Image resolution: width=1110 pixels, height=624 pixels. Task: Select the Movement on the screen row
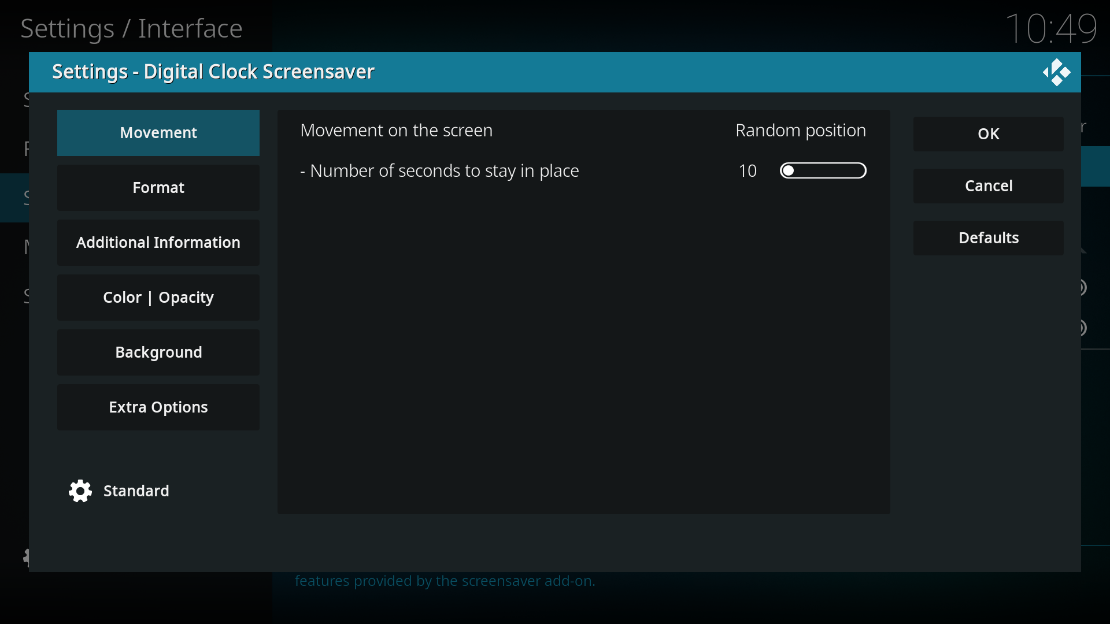[x=397, y=131]
